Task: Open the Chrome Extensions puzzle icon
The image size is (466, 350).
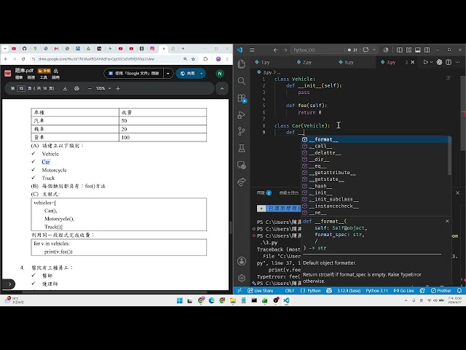Action: (205, 59)
